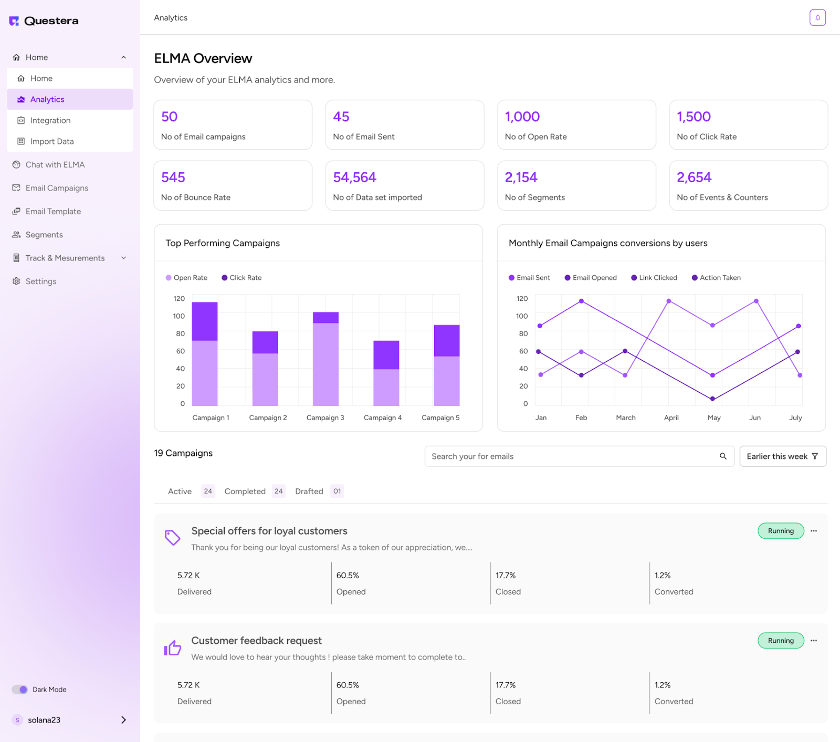
Task: Toggle Email Sent legend series
Action: click(529, 278)
